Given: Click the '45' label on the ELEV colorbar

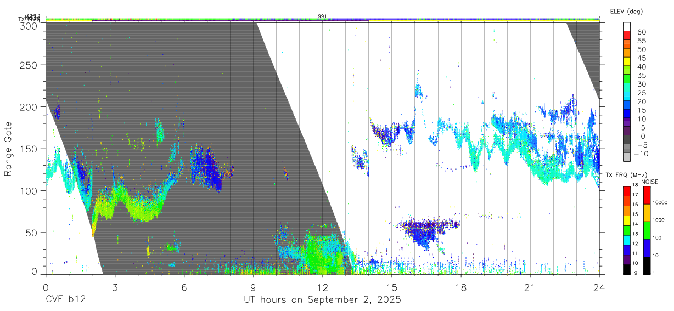Looking at the screenshot, I should [x=641, y=58].
